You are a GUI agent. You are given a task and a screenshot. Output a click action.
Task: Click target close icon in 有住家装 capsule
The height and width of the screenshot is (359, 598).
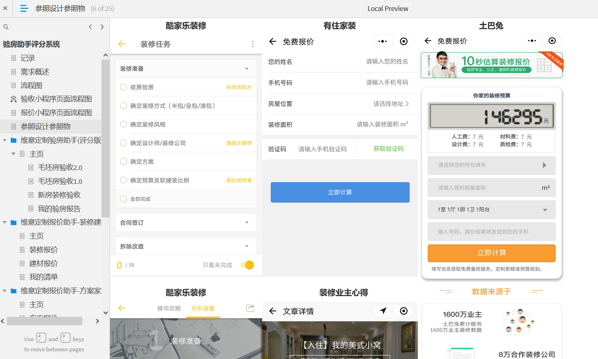coord(404,41)
